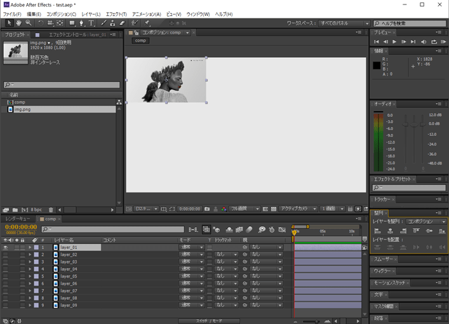Toggle fast previews in the viewer
This screenshot has width=449, height=324.
click(358, 209)
